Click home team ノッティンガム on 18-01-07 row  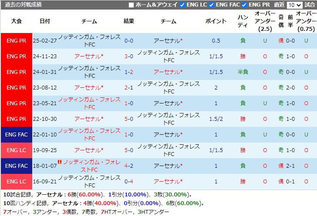(92, 166)
